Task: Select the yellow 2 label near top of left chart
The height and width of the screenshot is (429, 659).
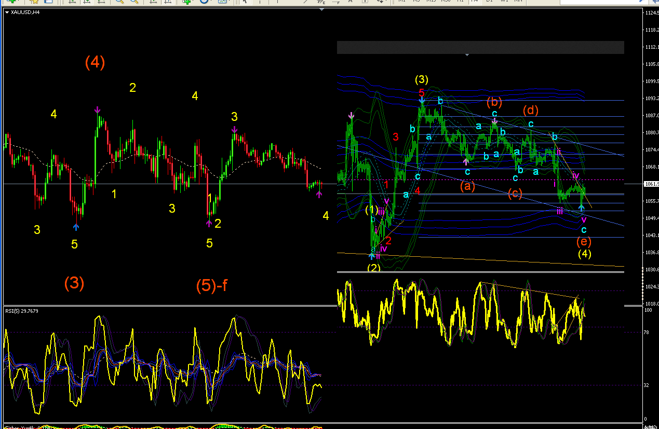Action: [132, 88]
